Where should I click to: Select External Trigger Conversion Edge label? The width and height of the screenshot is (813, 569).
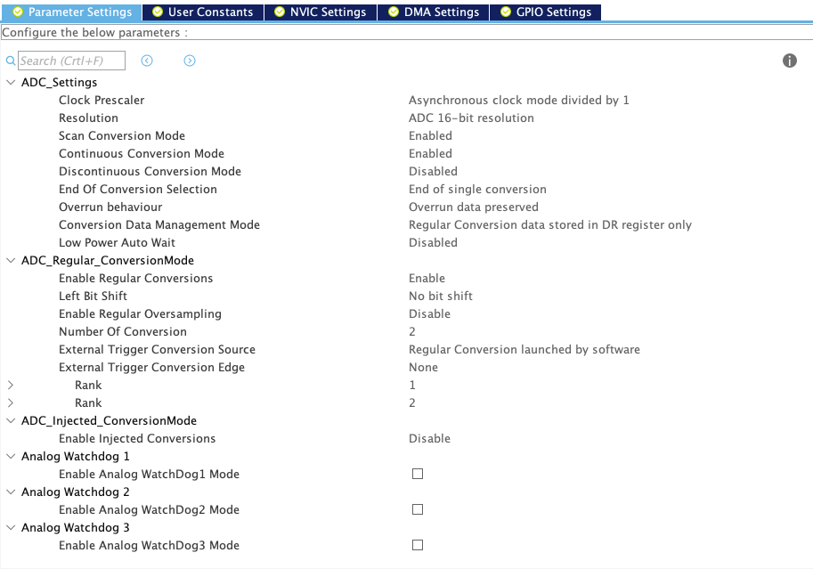point(151,367)
